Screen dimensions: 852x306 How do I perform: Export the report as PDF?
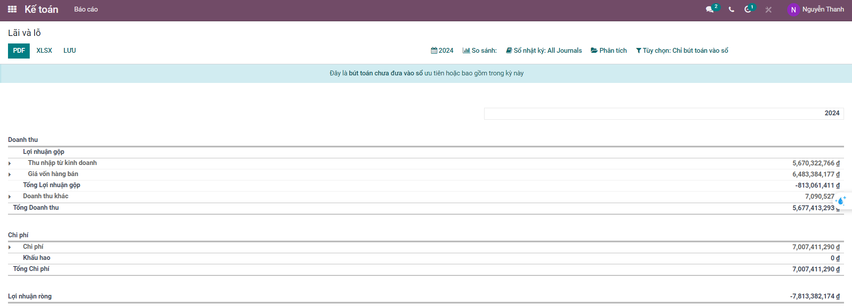19,51
